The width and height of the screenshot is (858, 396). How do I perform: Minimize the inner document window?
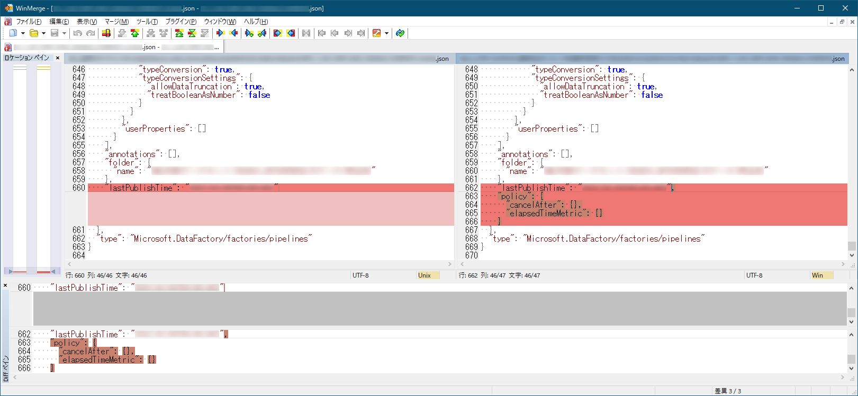tap(832, 22)
